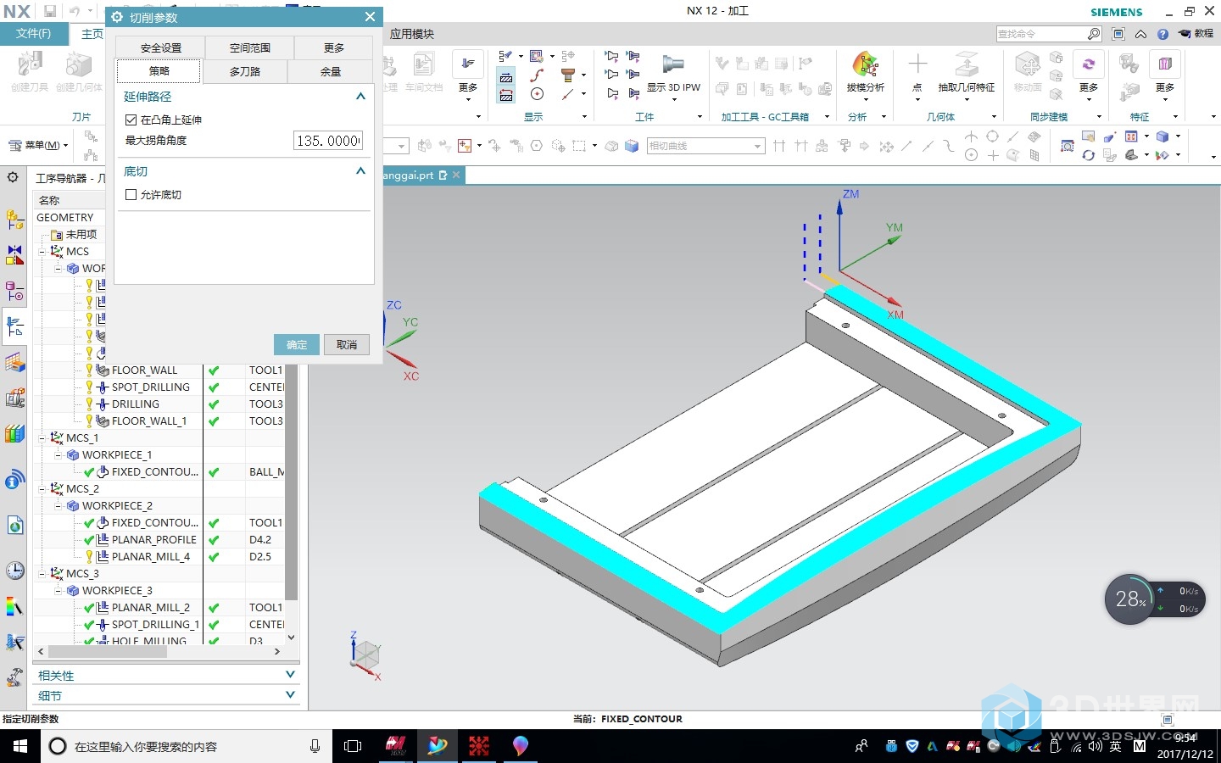This screenshot has width=1221, height=763.
Task: Click the 查找命令 search box
Action: (x=1049, y=34)
